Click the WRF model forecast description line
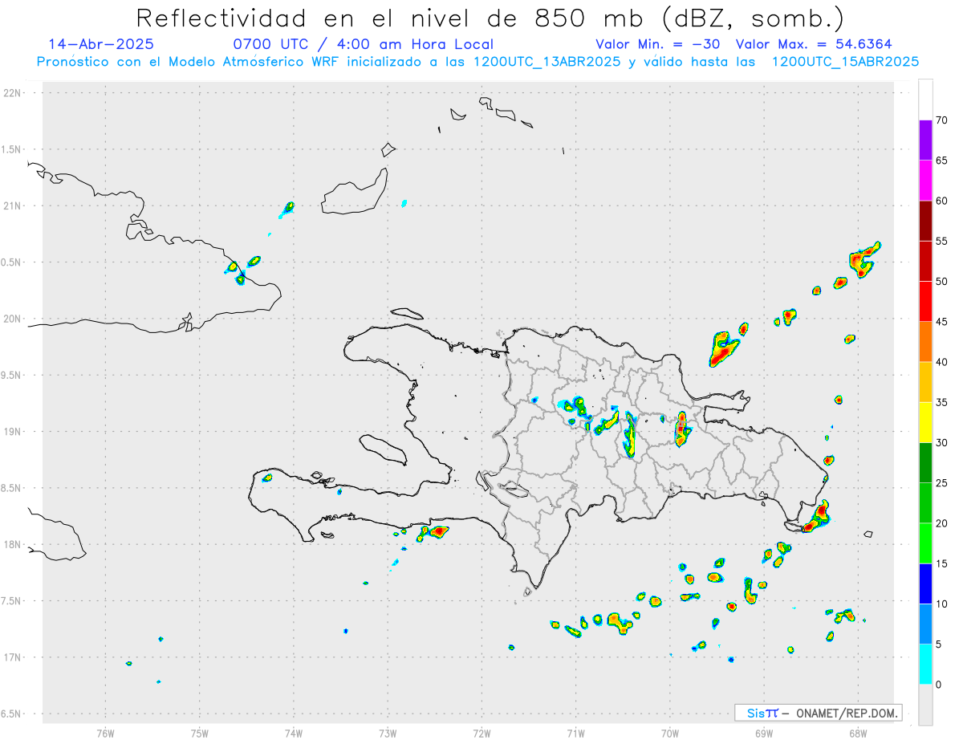 [477, 62]
